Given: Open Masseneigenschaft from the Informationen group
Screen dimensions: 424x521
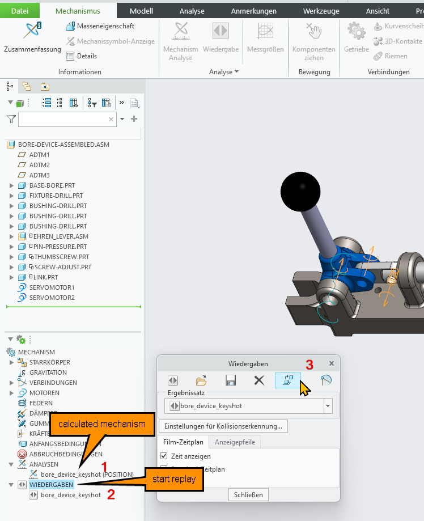Looking at the screenshot, I should coord(100,26).
